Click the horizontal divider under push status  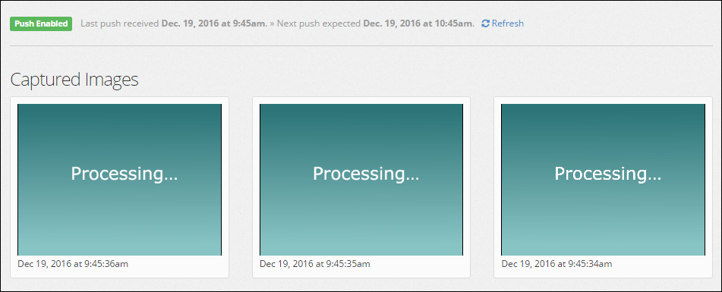pos(361,46)
